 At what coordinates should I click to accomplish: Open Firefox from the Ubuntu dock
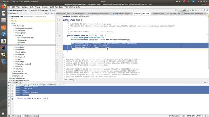pos(4,6)
